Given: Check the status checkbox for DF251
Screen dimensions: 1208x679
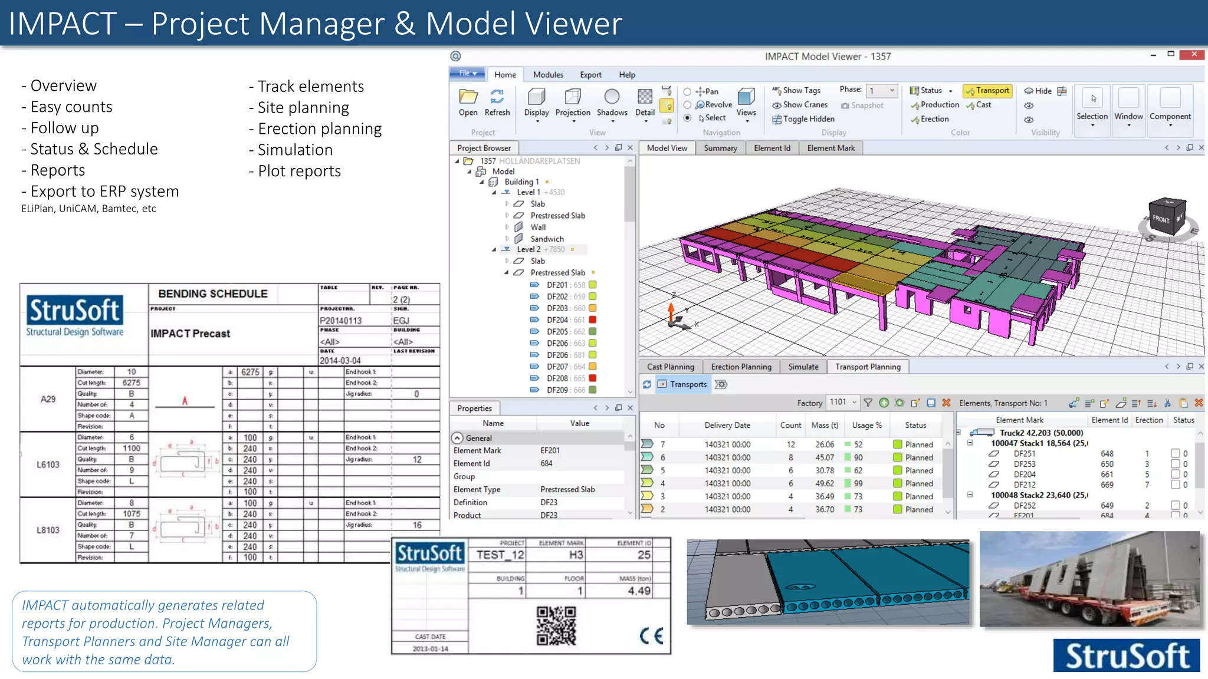Looking at the screenshot, I should point(1175,453).
